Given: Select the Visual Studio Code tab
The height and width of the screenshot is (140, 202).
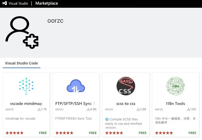Looking at the screenshot, I should click(21, 63).
